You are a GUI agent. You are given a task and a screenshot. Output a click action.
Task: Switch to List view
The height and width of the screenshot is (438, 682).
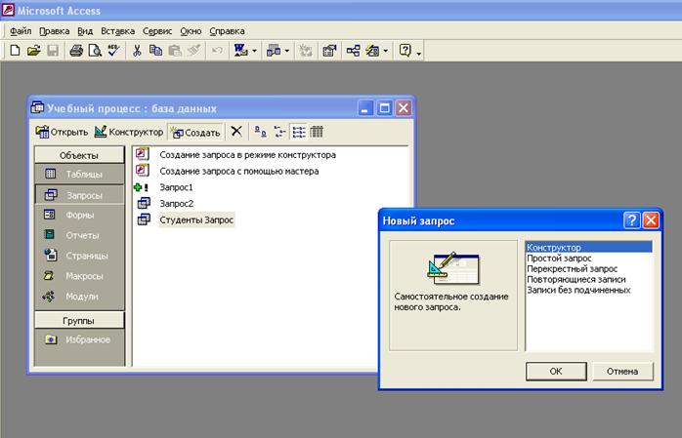click(x=298, y=131)
